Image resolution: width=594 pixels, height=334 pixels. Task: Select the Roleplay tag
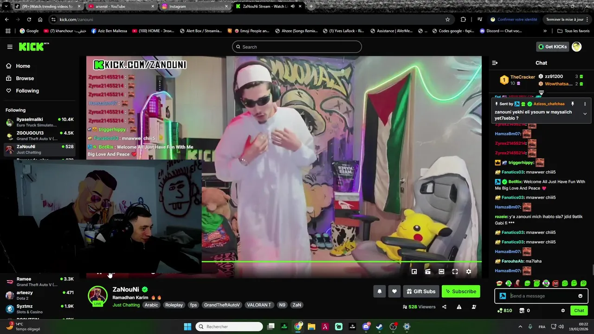tap(174, 305)
